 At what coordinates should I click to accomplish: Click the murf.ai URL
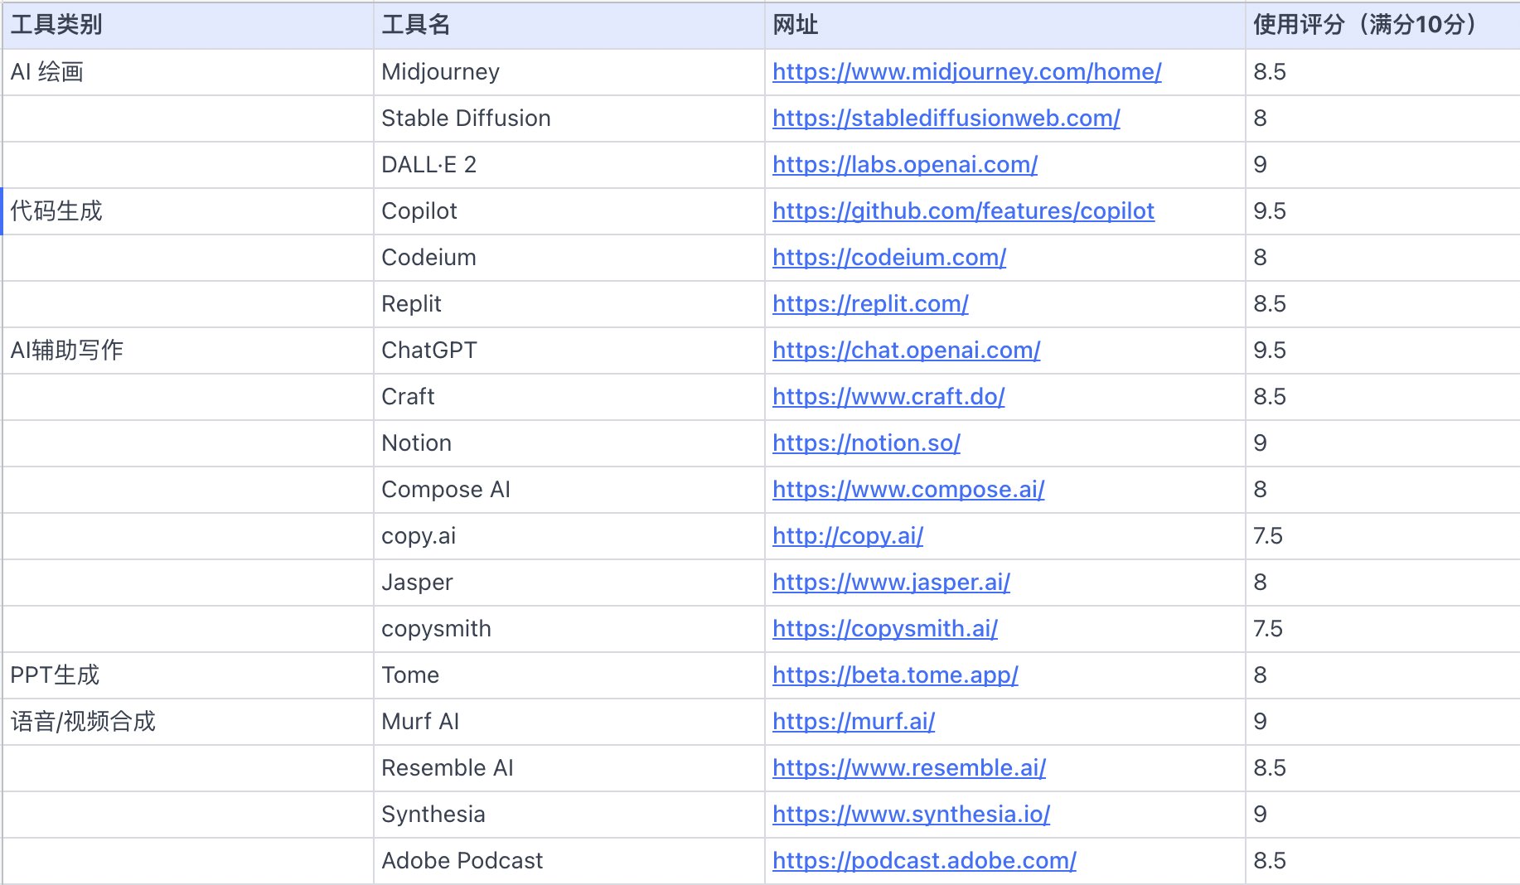(854, 722)
